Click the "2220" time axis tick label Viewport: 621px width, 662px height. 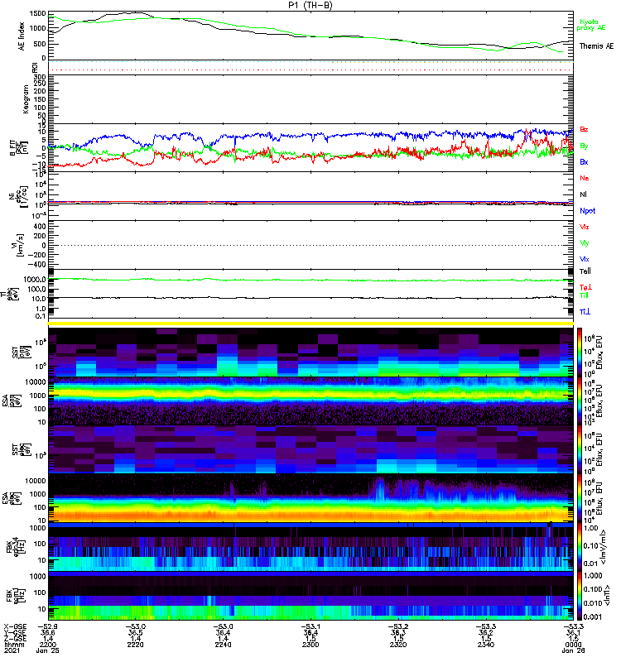click(135, 645)
